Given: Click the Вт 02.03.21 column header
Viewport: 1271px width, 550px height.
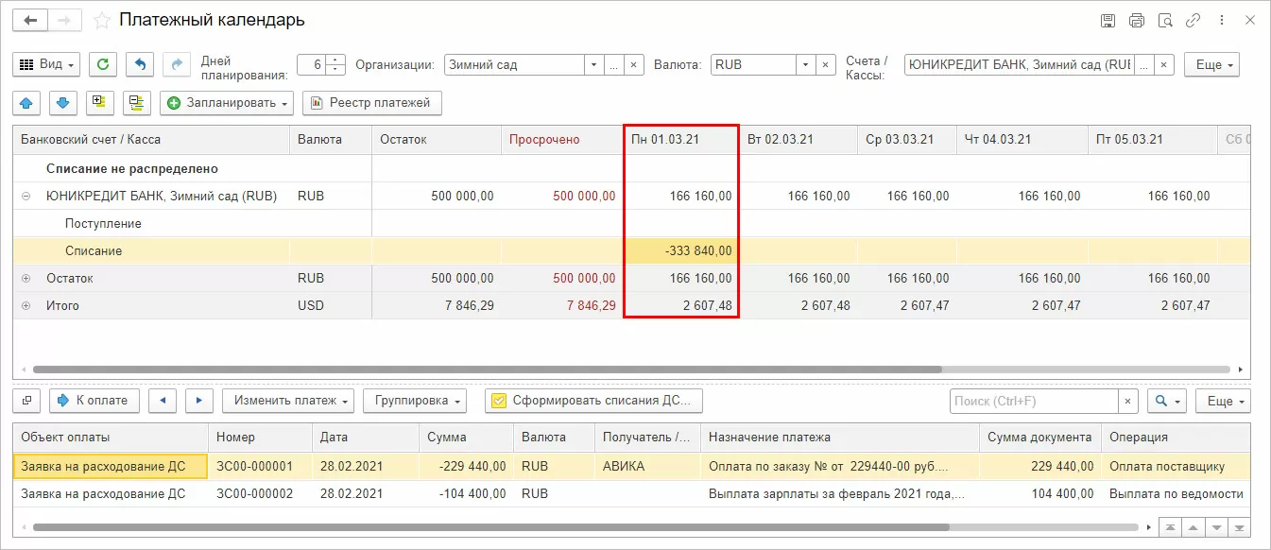Looking at the screenshot, I should (x=799, y=139).
